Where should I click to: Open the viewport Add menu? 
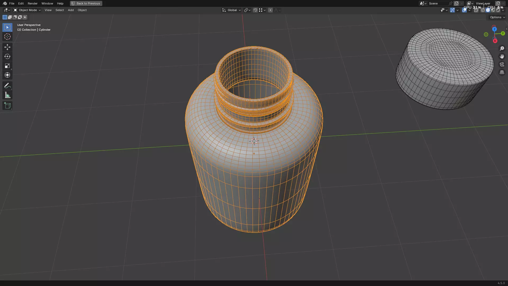coord(71,10)
